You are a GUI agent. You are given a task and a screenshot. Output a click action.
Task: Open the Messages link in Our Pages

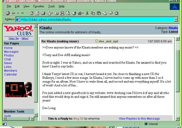[x=11, y=52]
